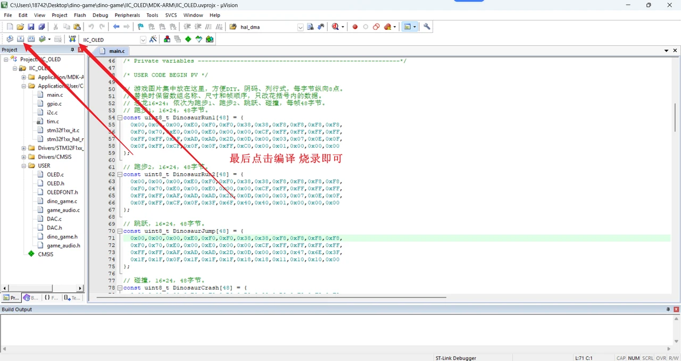Open the Project menu
681x361 pixels.
coord(60,15)
